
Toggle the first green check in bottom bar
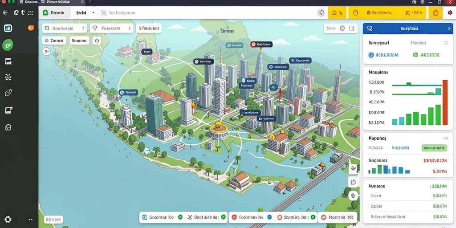(180, 217)
